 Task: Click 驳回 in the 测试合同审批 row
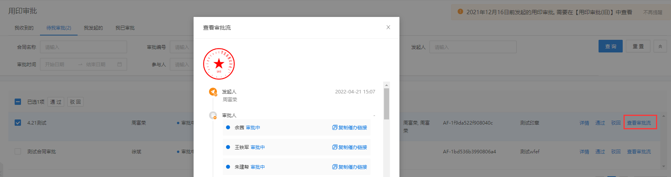(x=616, y=152)
